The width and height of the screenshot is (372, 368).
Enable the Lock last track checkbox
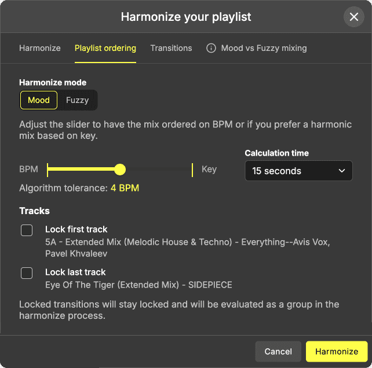(27, 273)
